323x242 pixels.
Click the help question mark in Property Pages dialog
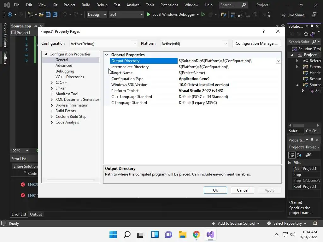[x=264, y=31]
